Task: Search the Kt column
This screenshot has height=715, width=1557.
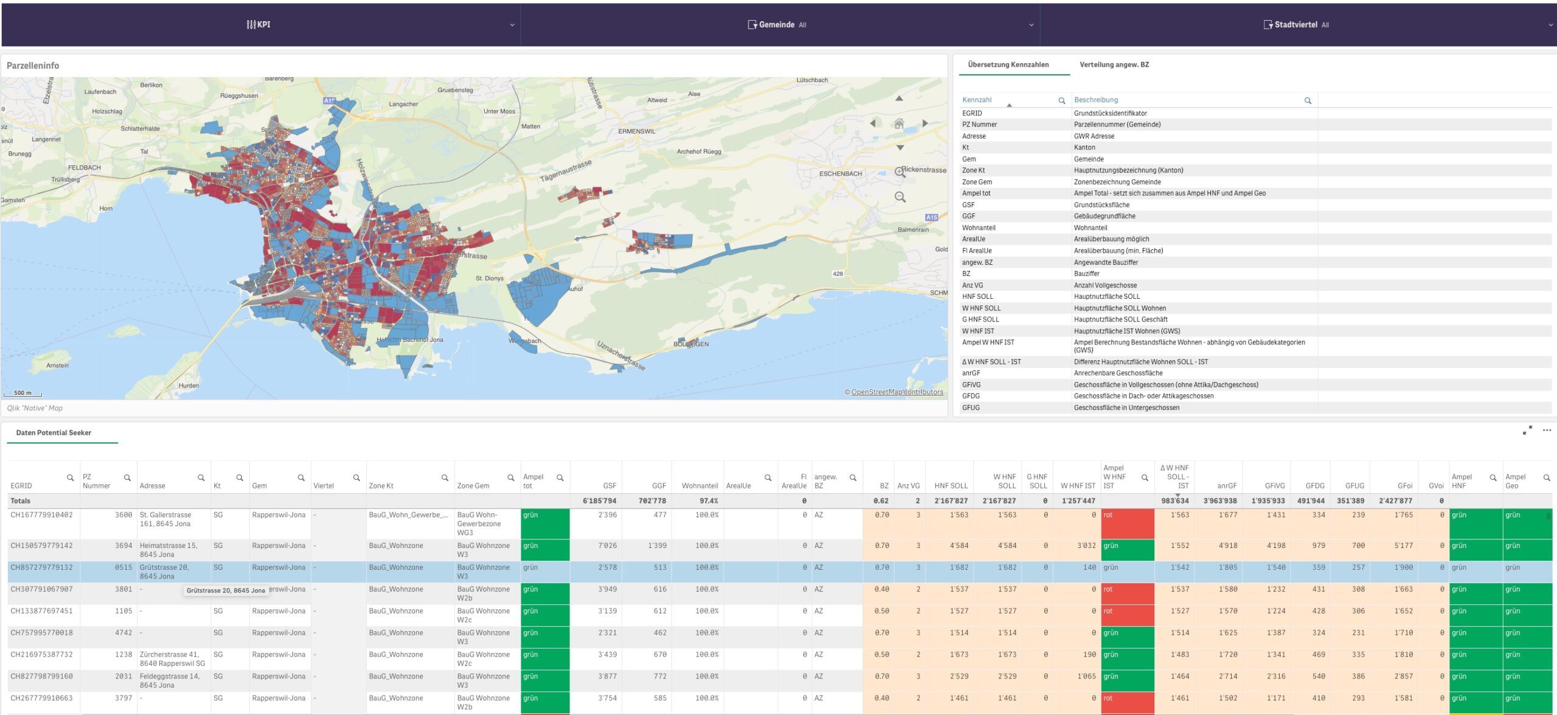Action: point(240,478)
